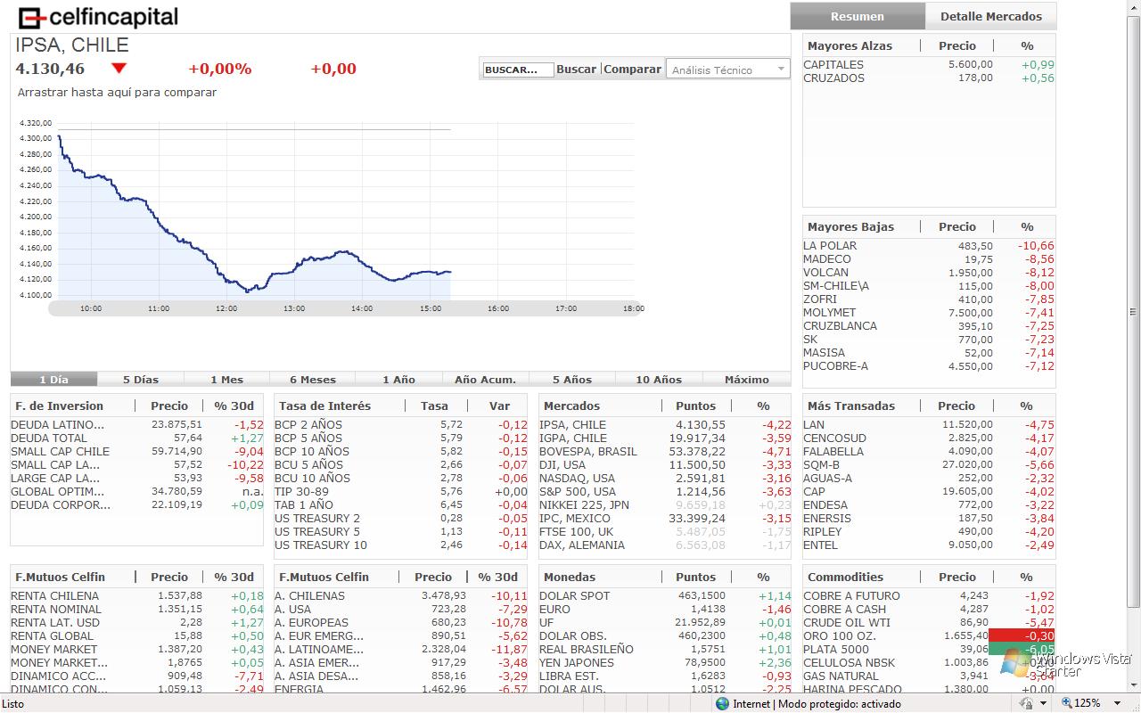Image resolution: width=1141 pixels, height=713 pixels.
Task: Click the Buscar button
Action: tap(577, 70)
